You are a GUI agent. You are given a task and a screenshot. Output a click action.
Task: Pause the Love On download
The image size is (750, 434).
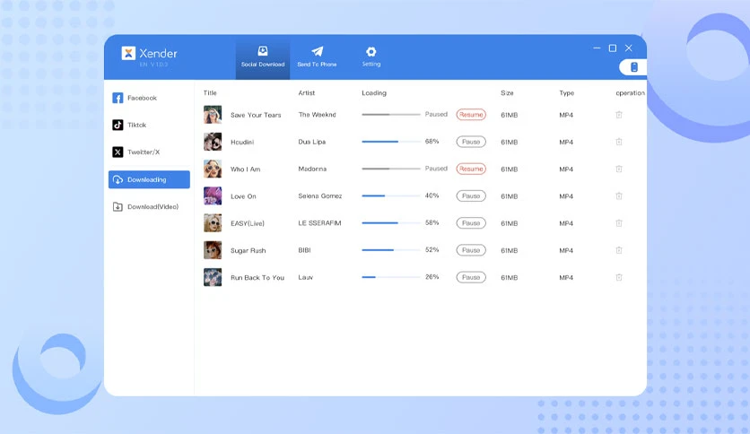pyautogui.click(x=471, y=196)
